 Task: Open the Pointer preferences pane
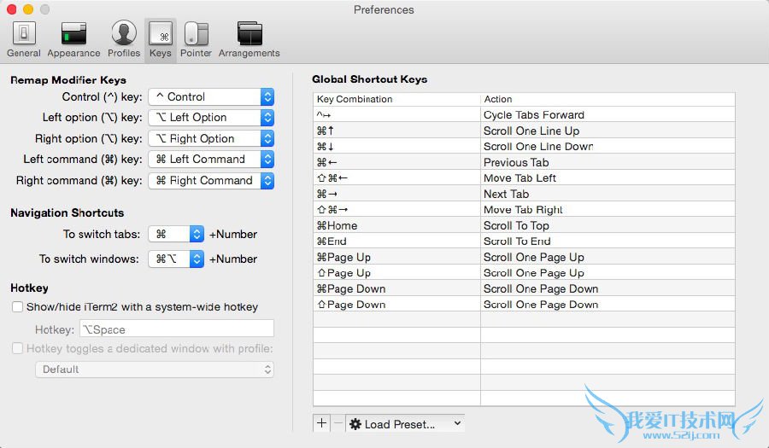[196, 39]
